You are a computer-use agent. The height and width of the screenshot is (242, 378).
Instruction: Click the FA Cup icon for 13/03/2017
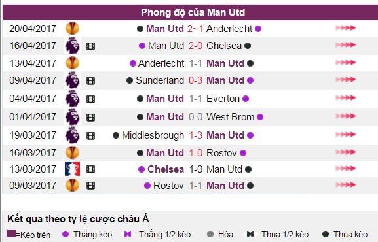[x=72, y=169]
